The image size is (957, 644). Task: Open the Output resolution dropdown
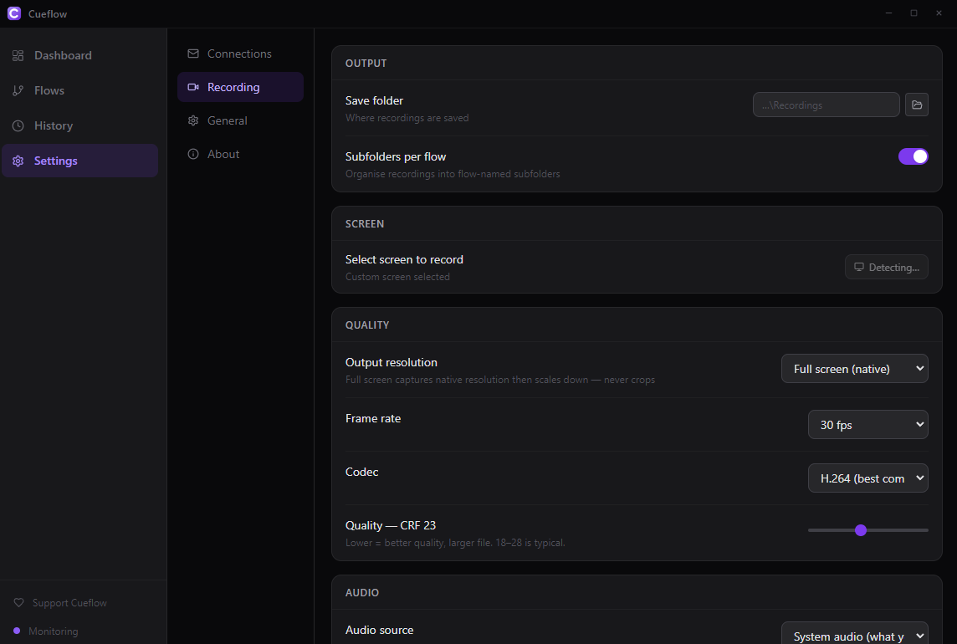(x=854, y=369)
